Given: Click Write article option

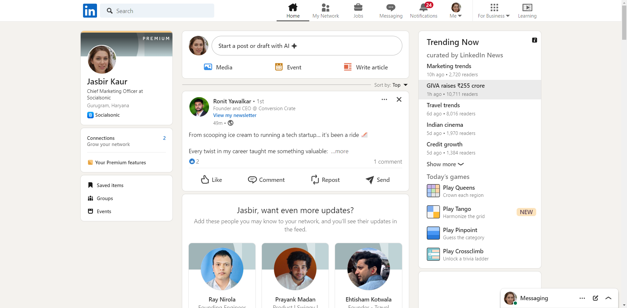Looking at the screenshot, I should pyautogui.click(x=366, y=67).
